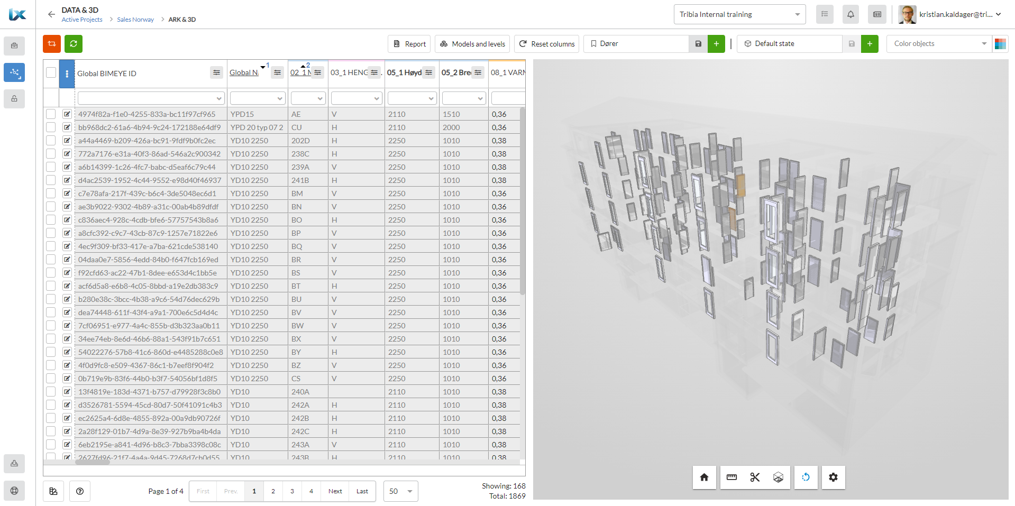The height and width of the screenshot is (506, 1015).
Task: Open 3D viewer settings gear
Action: (x=833, y=477)
